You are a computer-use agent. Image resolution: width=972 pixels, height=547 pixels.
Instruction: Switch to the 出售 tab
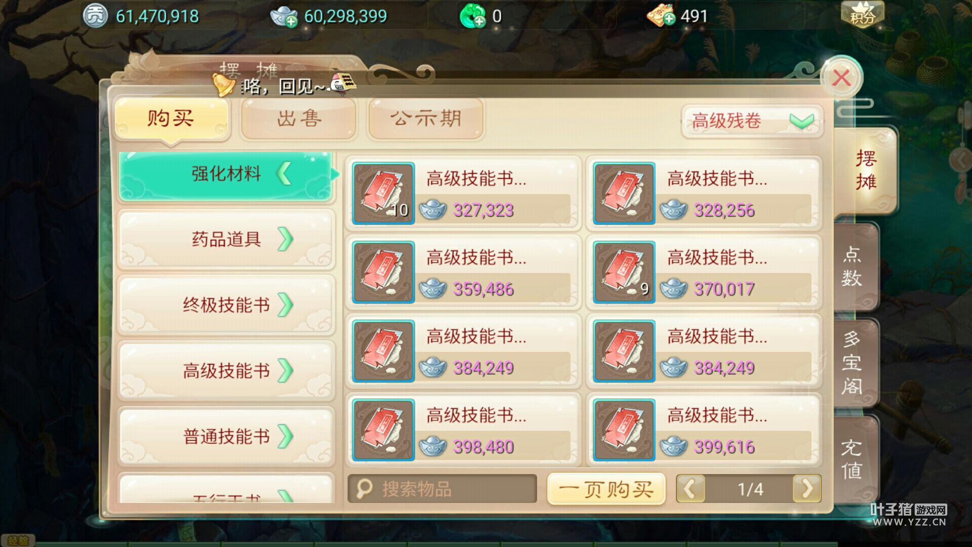pyautogui.click(x=299, y=119)
